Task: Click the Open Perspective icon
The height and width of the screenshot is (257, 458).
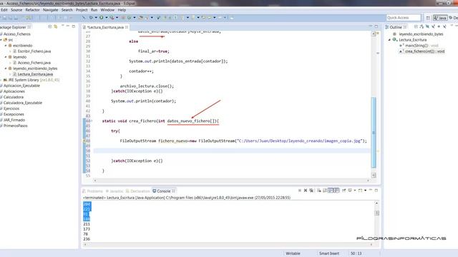Action: pyautogui.click(x=428, y=18)
